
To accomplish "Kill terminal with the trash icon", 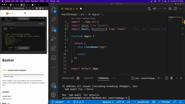I will pos(171,78).
